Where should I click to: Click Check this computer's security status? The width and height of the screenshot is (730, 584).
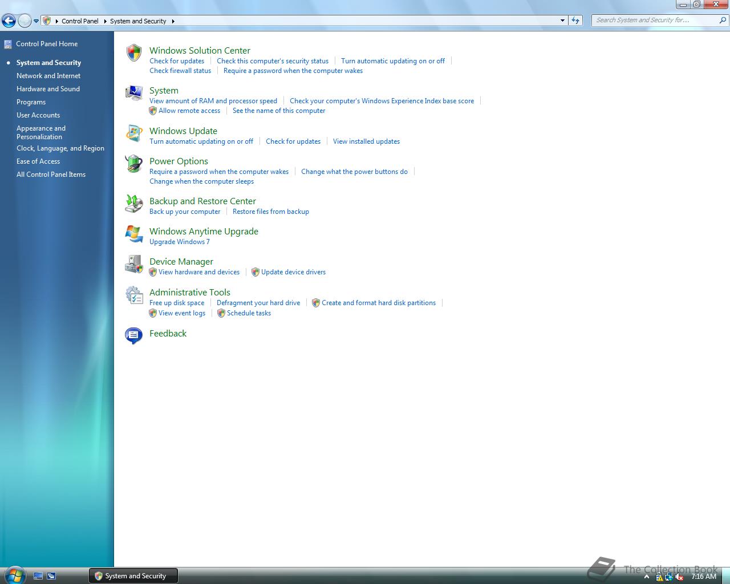273,61
